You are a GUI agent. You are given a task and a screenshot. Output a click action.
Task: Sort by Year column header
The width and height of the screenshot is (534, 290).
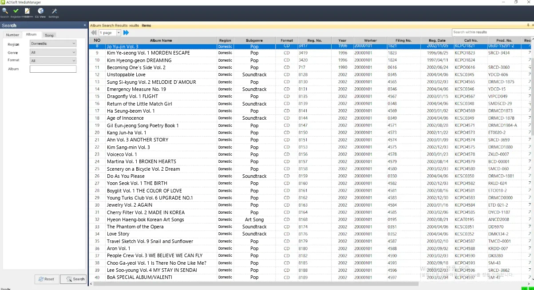(342, 40)
